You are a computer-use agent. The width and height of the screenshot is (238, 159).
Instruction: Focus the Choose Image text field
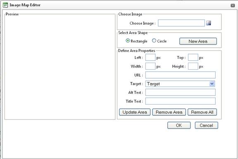(181, 23)
